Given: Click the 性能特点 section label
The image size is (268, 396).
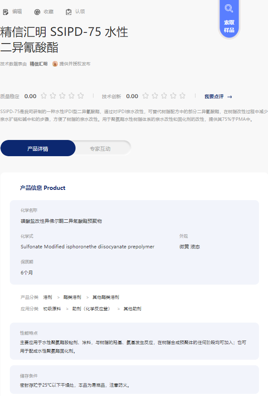Looking at the screenshot, I should coord(29,333).
